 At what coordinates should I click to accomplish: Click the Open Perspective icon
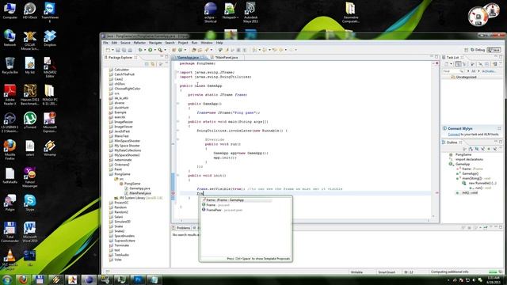tap(467, 50)
